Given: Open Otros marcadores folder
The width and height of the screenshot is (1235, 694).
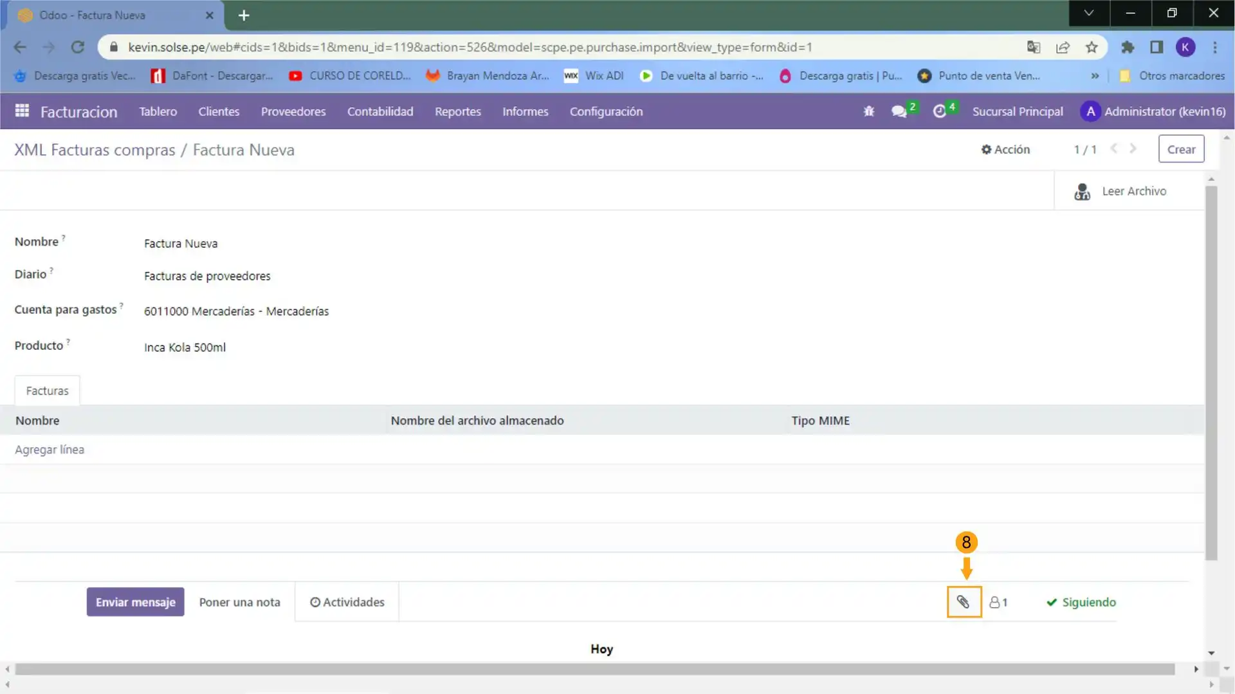Looking at the screenshot, I should point(1172,76).
